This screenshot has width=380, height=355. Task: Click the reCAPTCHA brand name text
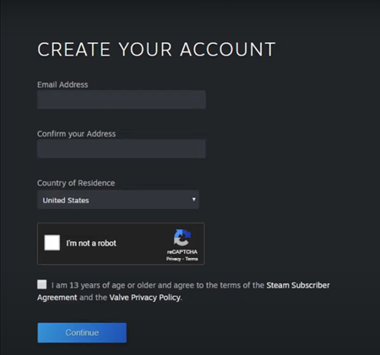point(182,252)
